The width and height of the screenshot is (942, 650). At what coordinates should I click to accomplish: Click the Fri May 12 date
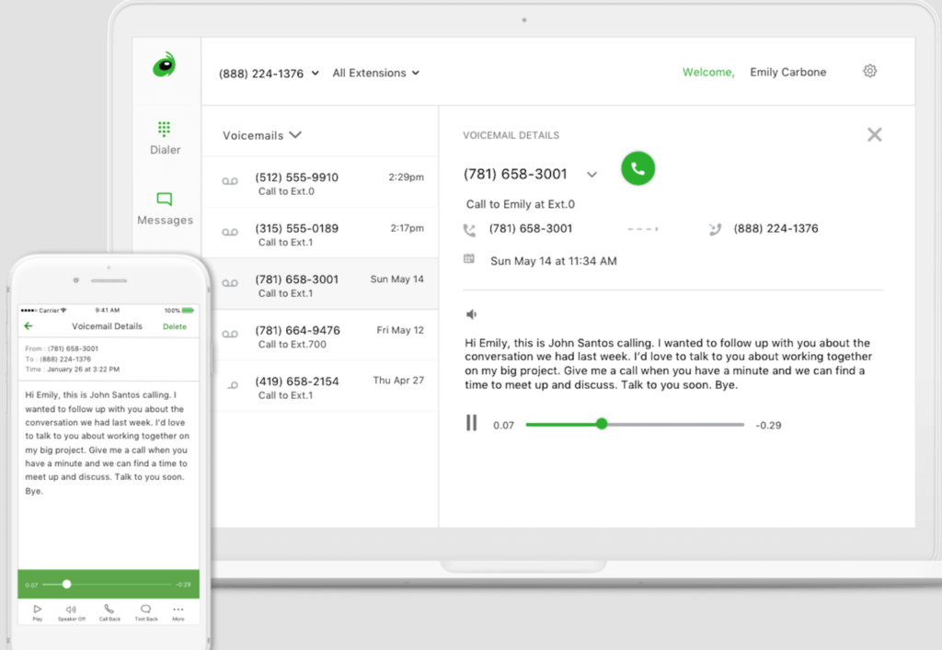click(400, 330)
